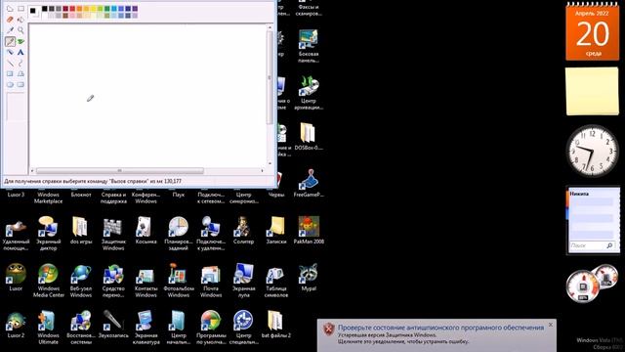Select the Ellipse shape tool
Image resolution: width=625 pixels, height=352 pixels.
10,85
